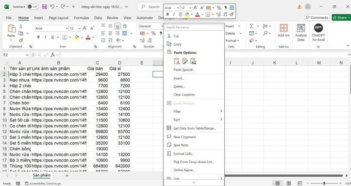Screen dimensions: 351x186
Task: Toggle Middle Align in Alignment group
Action: click(110, 26)
